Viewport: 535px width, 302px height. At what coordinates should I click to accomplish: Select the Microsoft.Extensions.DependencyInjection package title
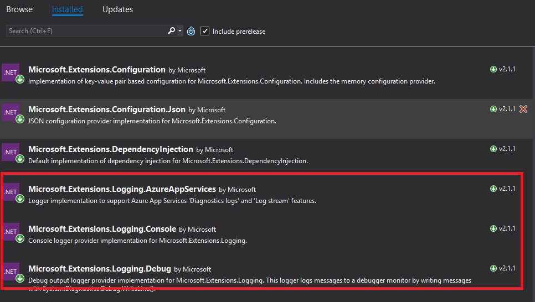click(111, 149)
